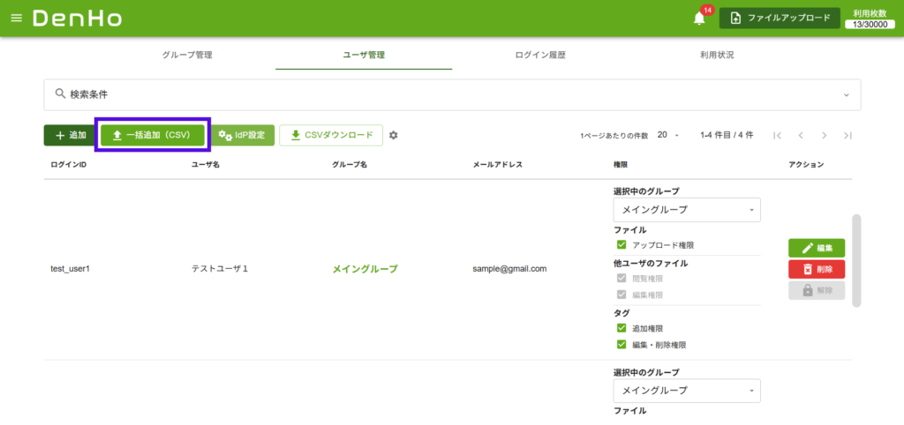
Task: Click the vertical scrollbar in the table
Action: coord(856,260)
